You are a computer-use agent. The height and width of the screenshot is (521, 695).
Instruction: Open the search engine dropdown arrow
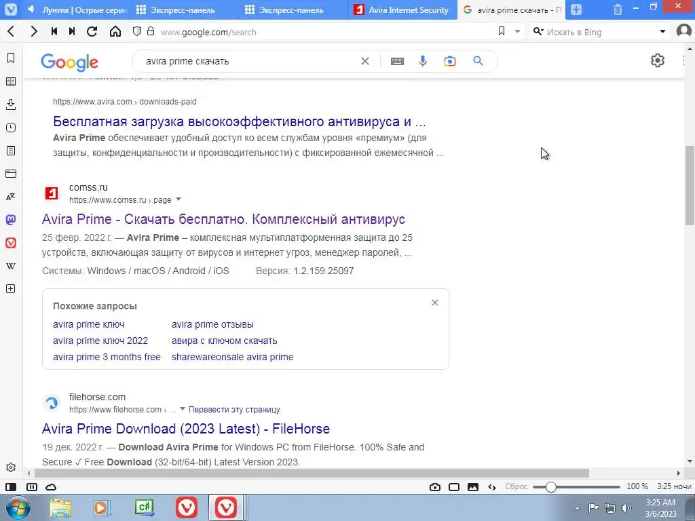point(662,31)
